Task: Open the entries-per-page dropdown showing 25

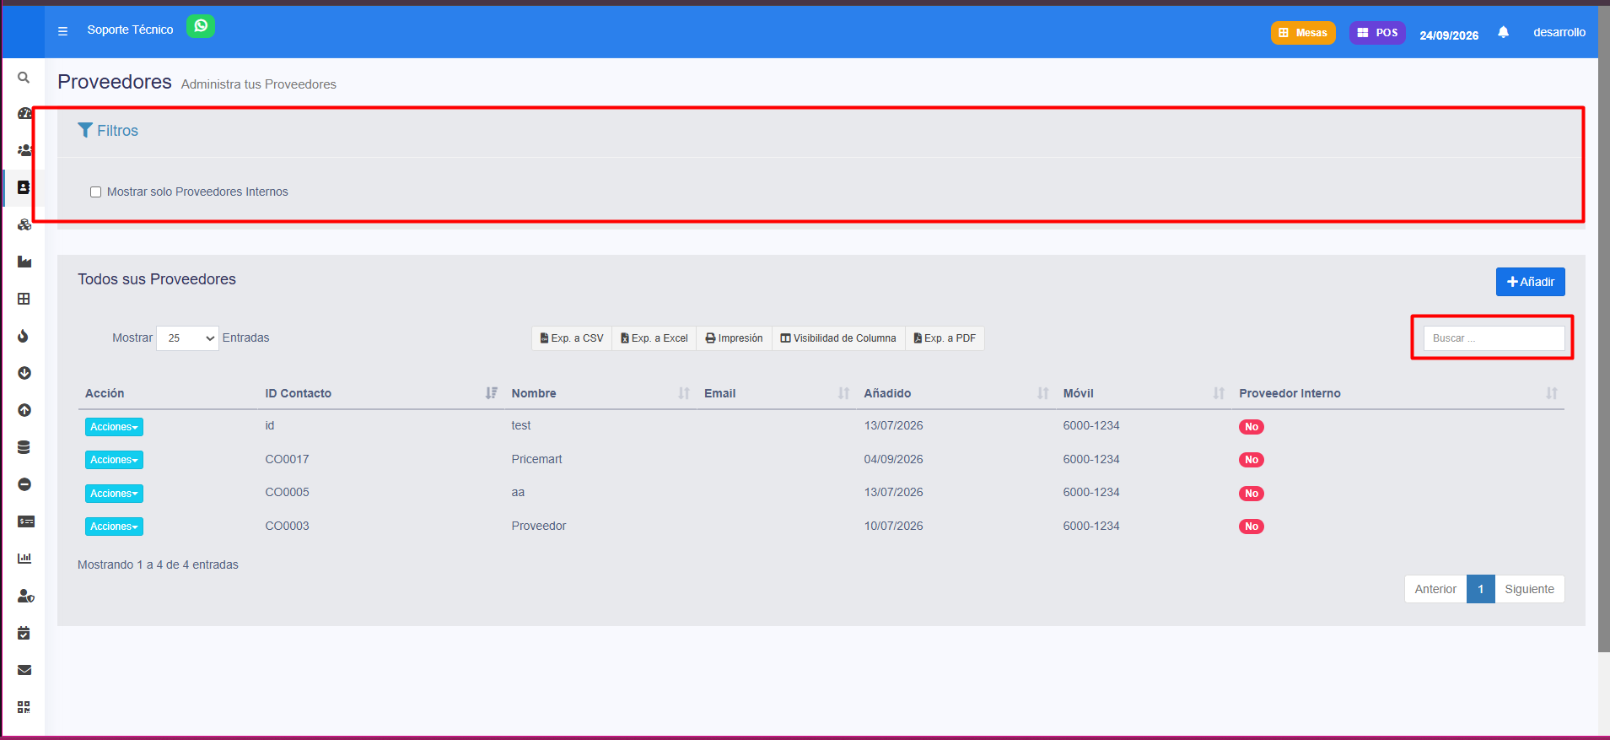Action: pyautogui.click(x=187, y=338)
